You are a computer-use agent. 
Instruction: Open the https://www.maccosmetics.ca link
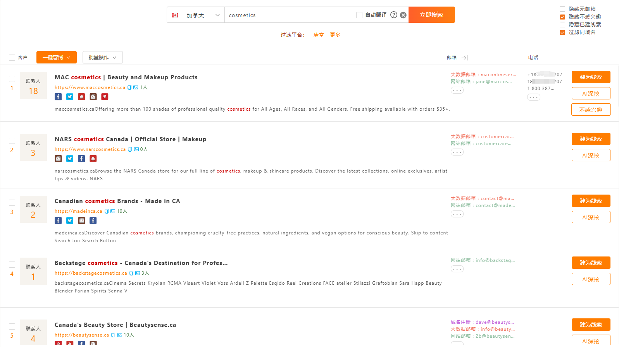pyautogui.click(x=90, y=87)
